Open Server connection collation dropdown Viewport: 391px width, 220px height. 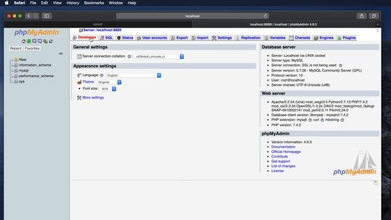tap(159, 57)
